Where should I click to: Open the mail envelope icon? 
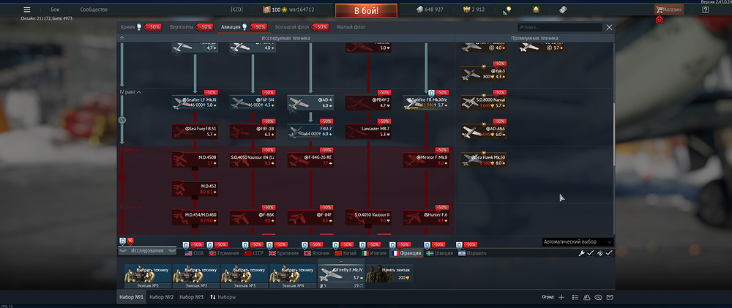[609, 297]
